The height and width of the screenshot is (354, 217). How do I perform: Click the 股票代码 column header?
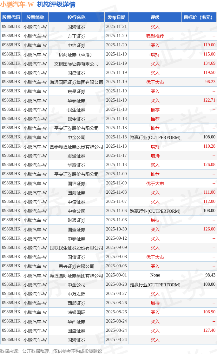coord(11,17)
